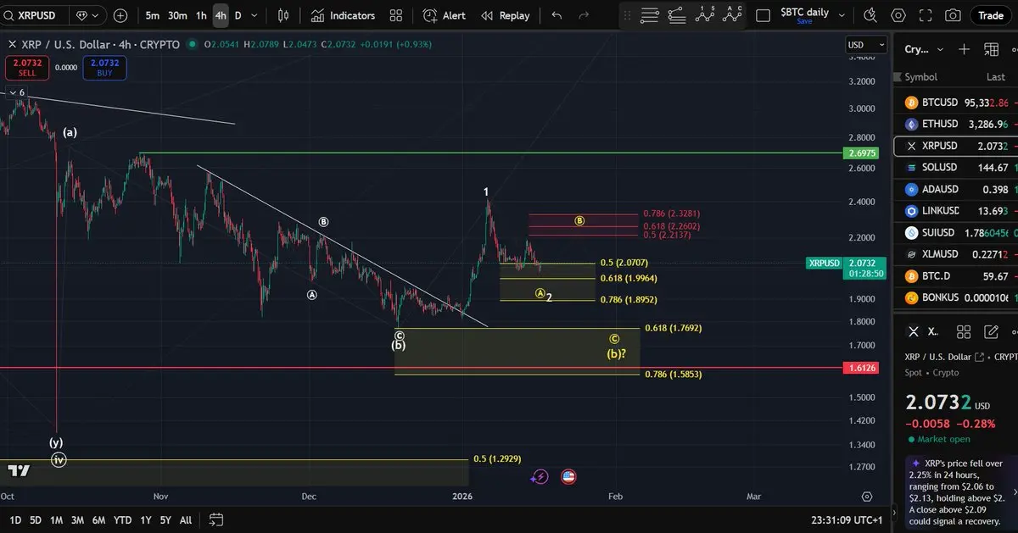The width and height of the screenshot is (1018, 533).
Task: Select the Elliott correction ABC wave tool
Action: (733, 14)
